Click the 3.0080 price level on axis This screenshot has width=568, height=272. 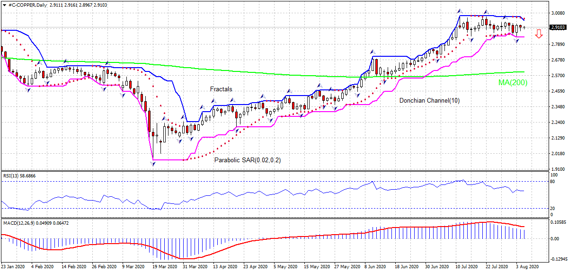(558, 14)
